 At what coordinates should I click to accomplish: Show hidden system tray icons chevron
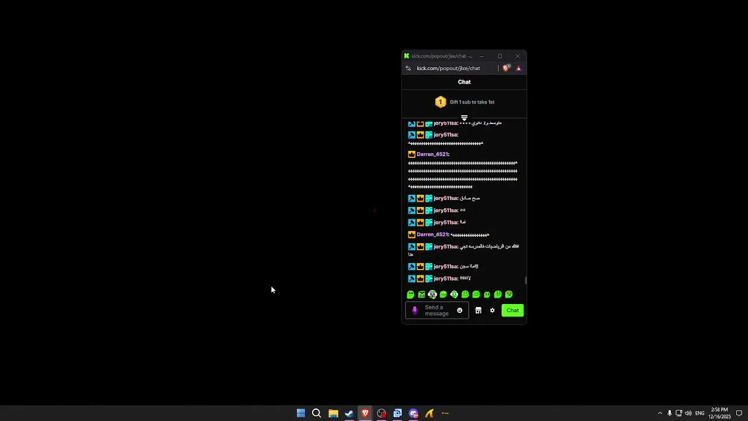coord(660,413)
